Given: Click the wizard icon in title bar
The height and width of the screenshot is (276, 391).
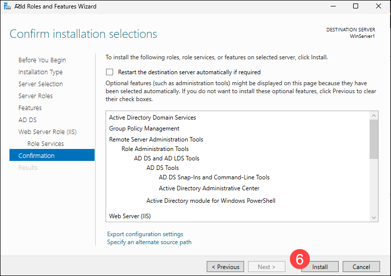Looking at the screenshot, I should 6,6.
